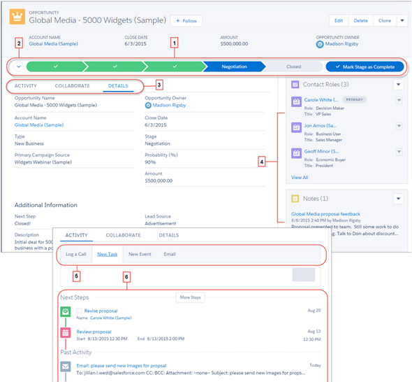412x382 pixels.
Task: Select the Email composer tab
Action: 170,254
